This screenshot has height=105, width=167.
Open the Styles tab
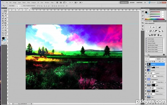pyautogui.click(x=158, y=9)
